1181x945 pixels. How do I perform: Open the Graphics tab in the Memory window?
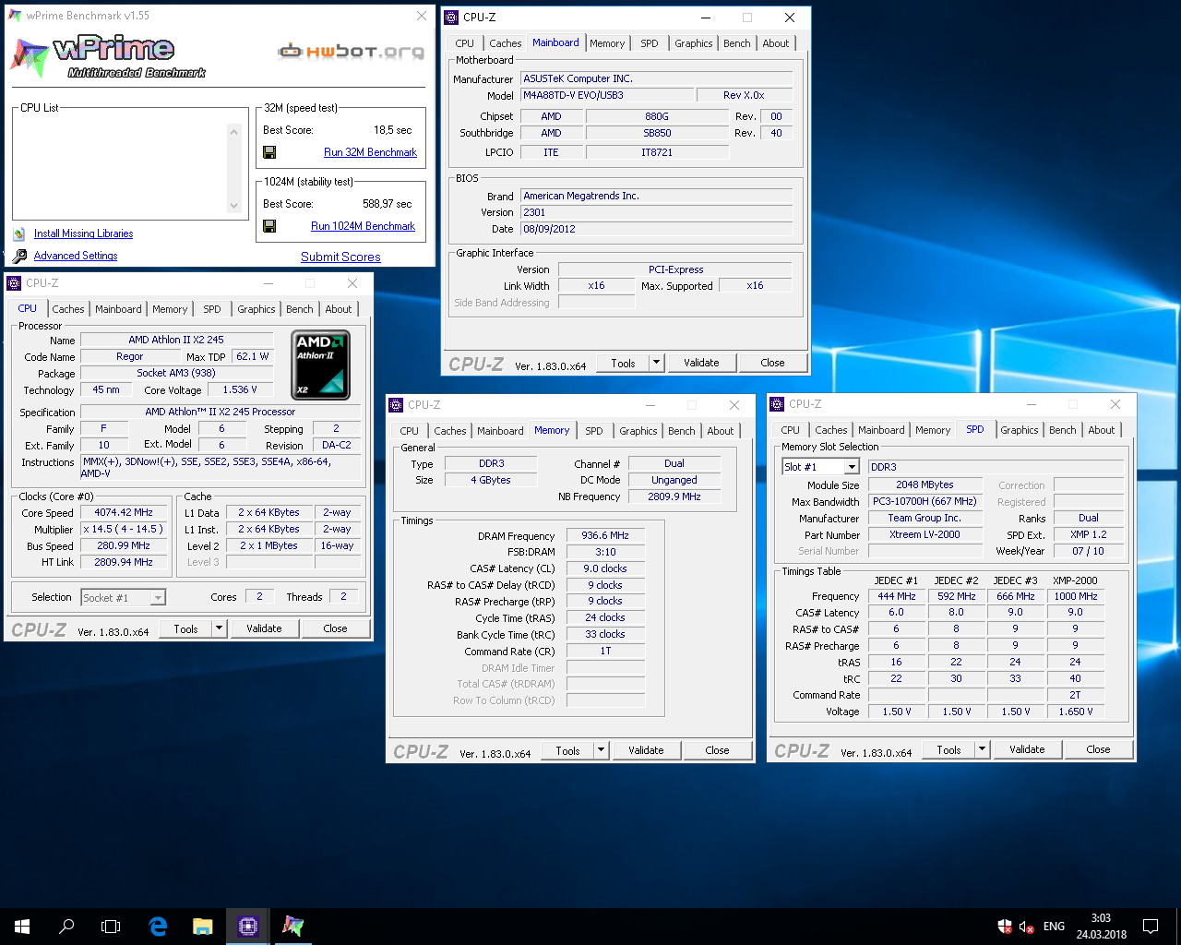tap(638, 431)
